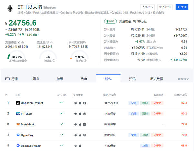Click the blue 关注 follow button

point(182,7)
